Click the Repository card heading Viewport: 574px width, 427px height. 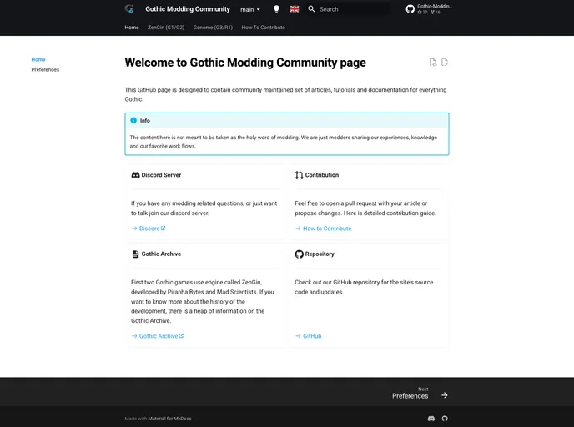click(x=320, y=254)
